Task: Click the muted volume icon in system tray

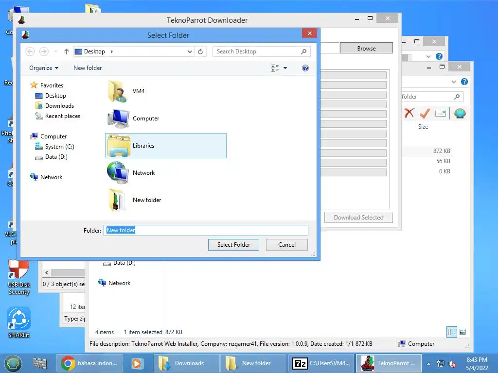Action: (452, 364)
